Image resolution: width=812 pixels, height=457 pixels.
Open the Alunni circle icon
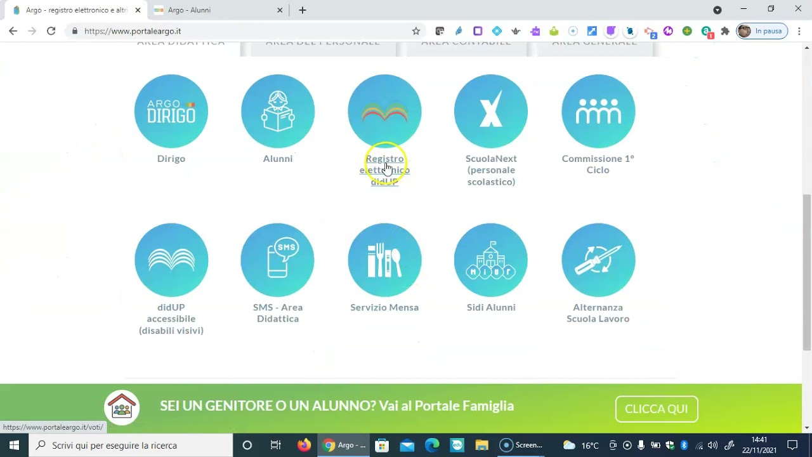[x=278, y=111]
